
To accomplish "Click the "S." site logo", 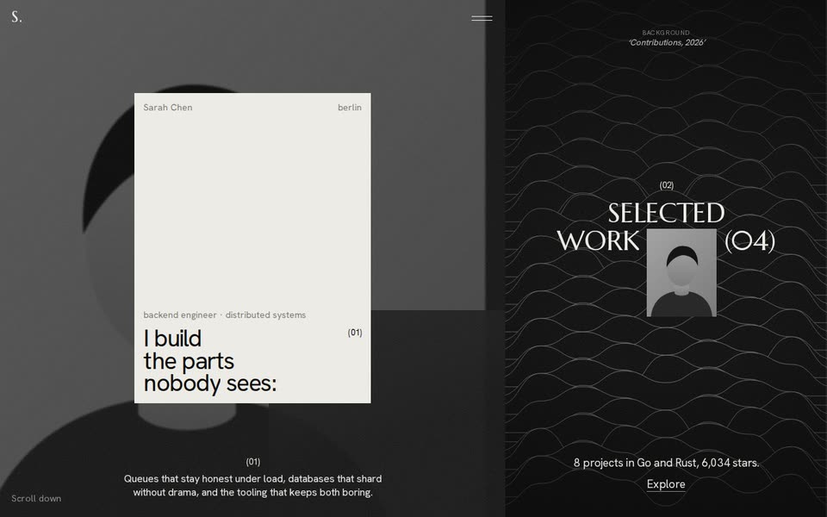I will coord(17,17).
